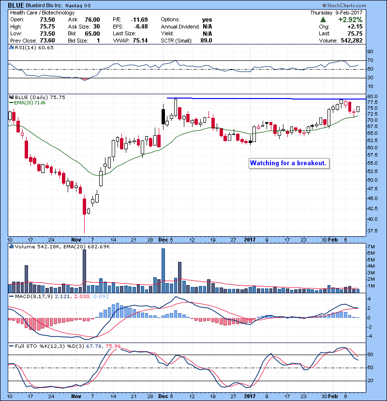Click the Volume 542.28K, EMA(20) 682.69K legend
The image size is (387, 401).
point(62,246)
